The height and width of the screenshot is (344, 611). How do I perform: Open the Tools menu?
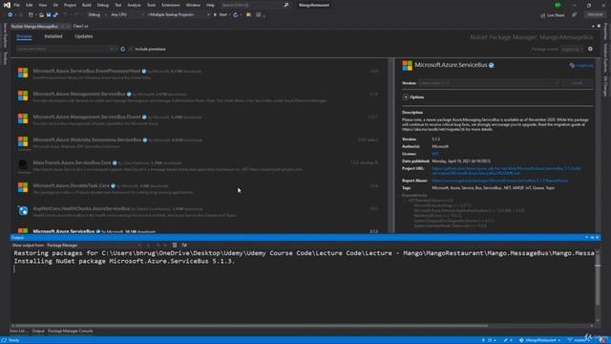151,5
